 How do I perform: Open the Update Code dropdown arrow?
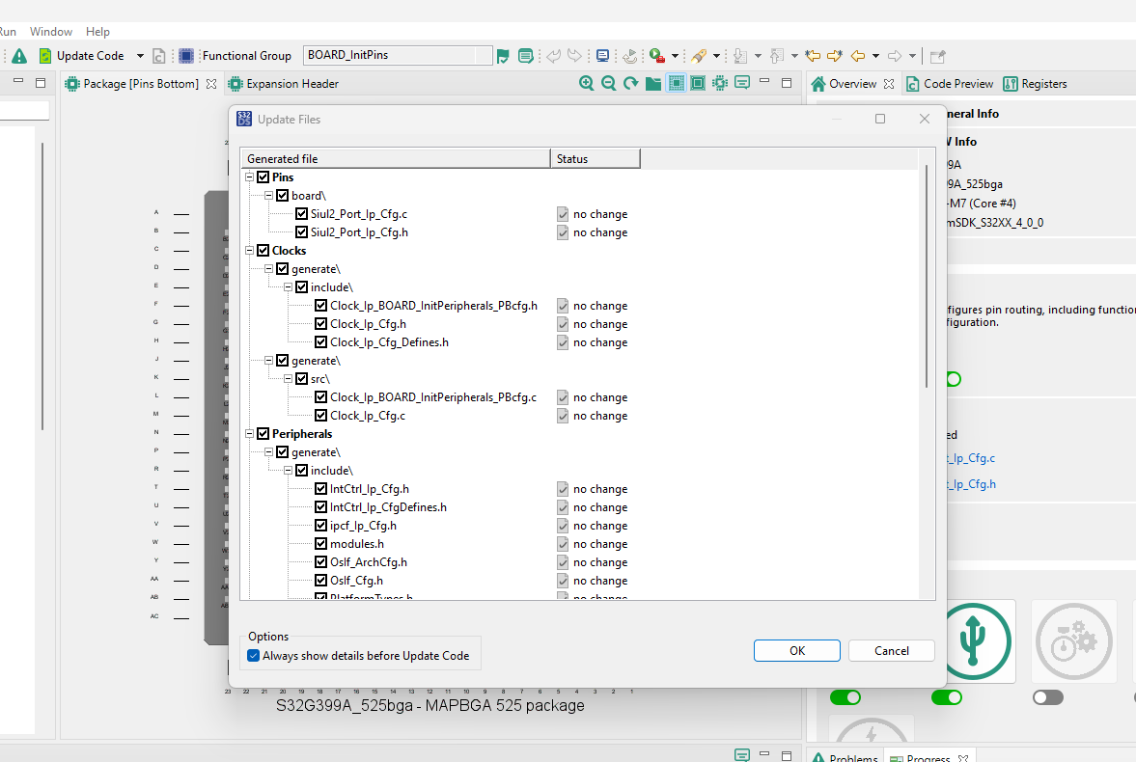click(140, 55)
